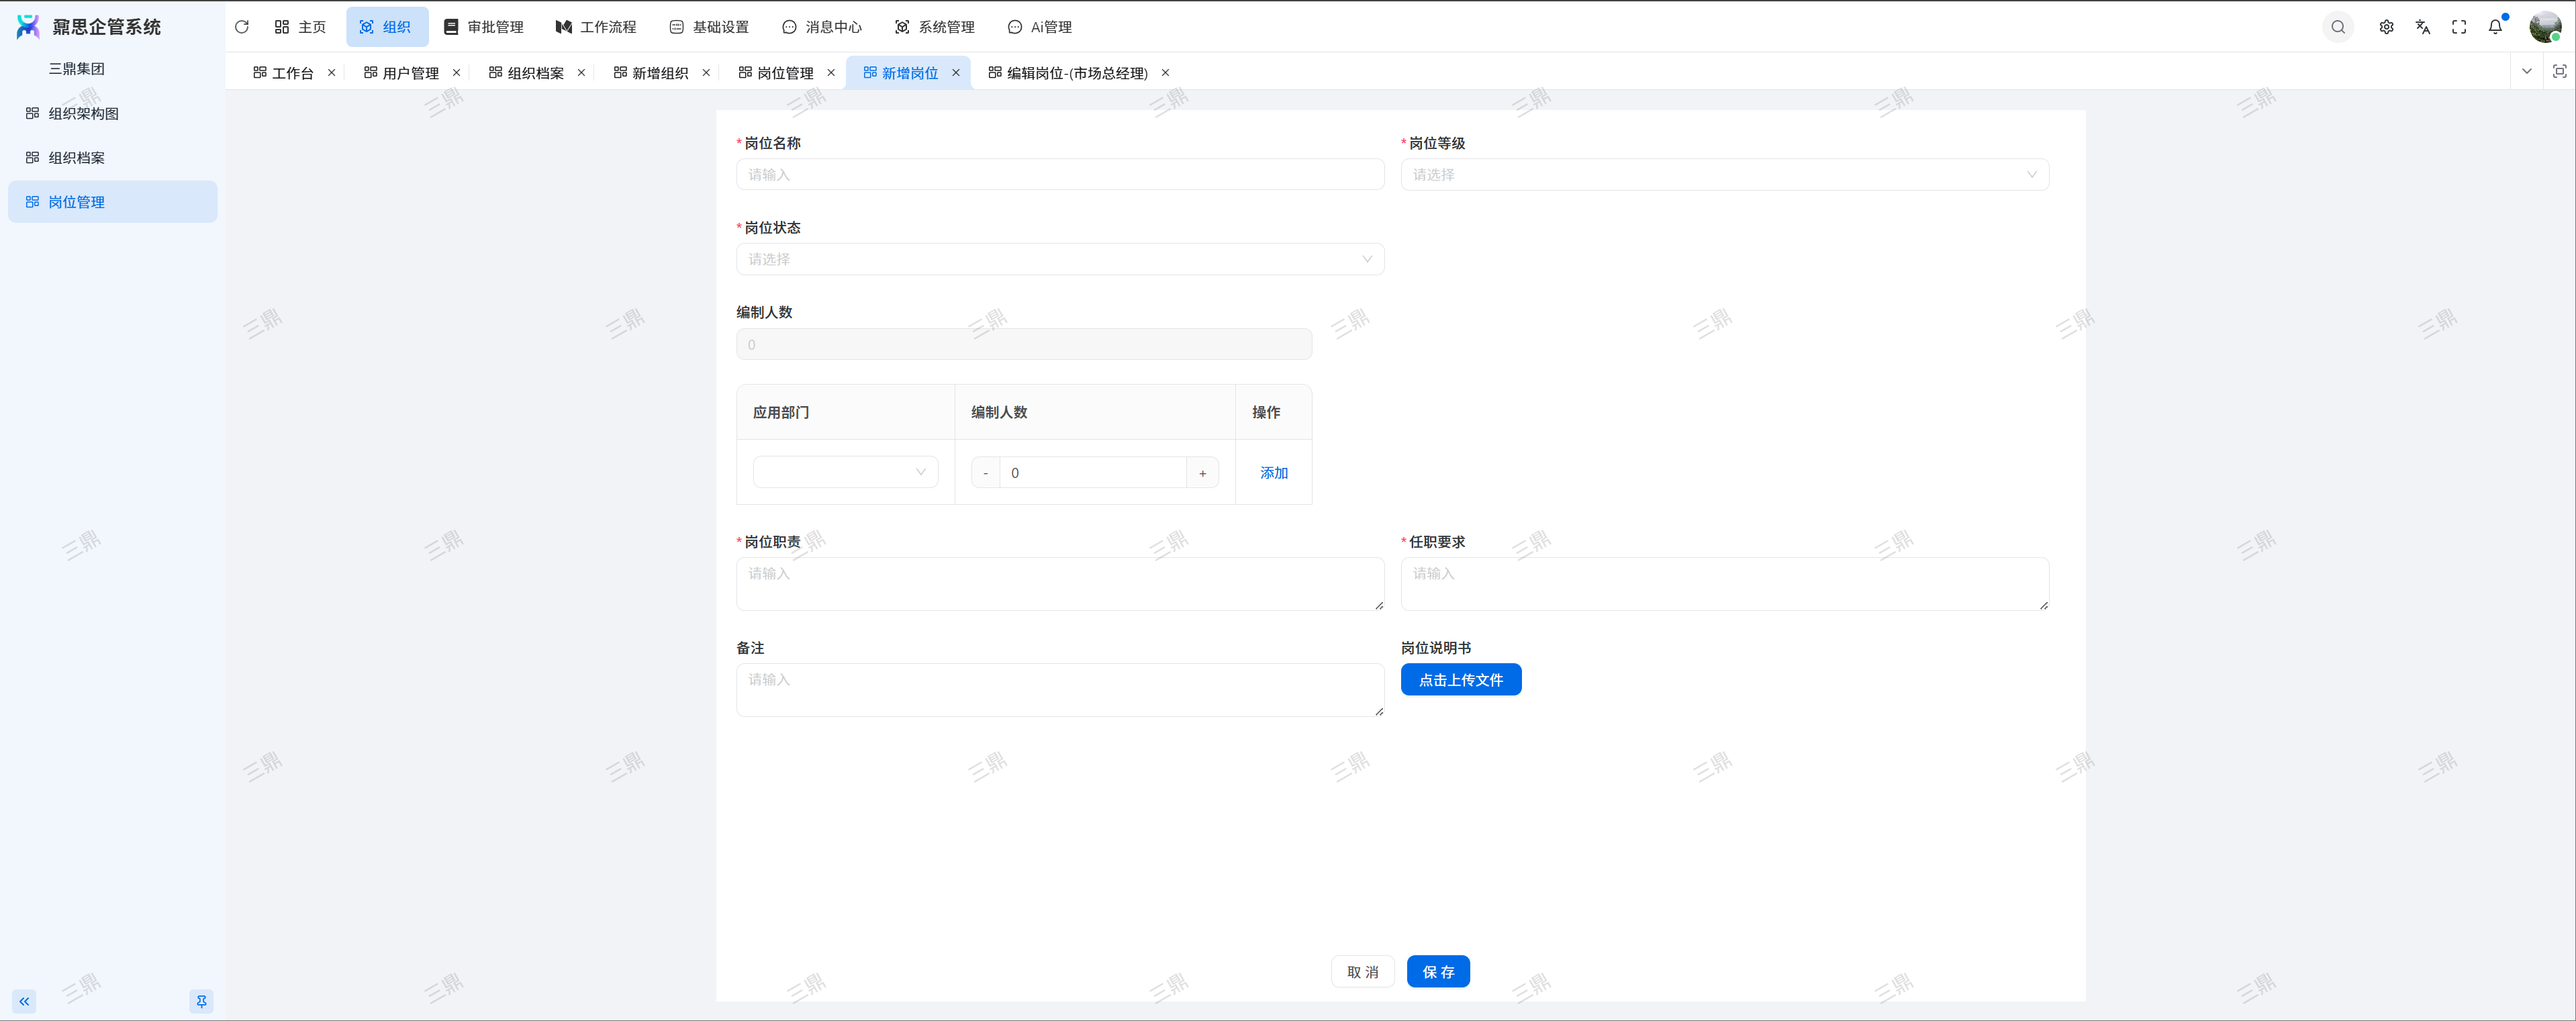Enter fullscreen mode via header icon
The image size is (2576, 1021).
click(x=2458, y=27)
